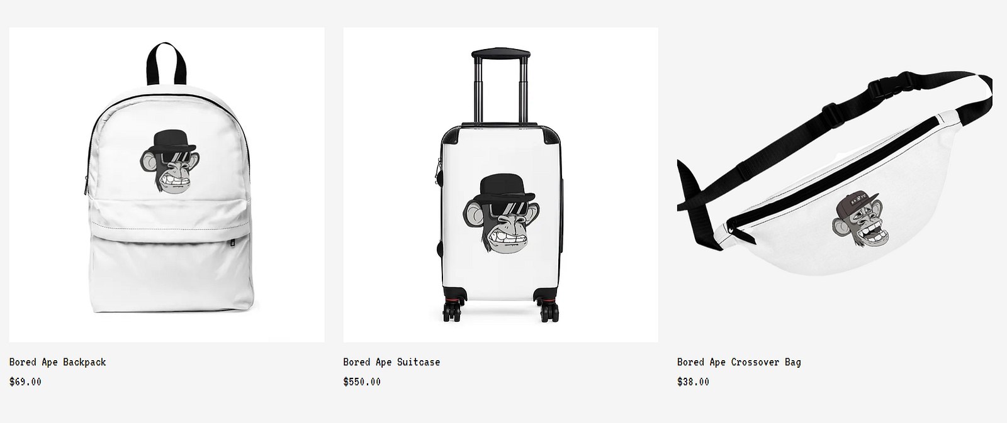Select the $69.00 backpack price

[x=25, y=382]
